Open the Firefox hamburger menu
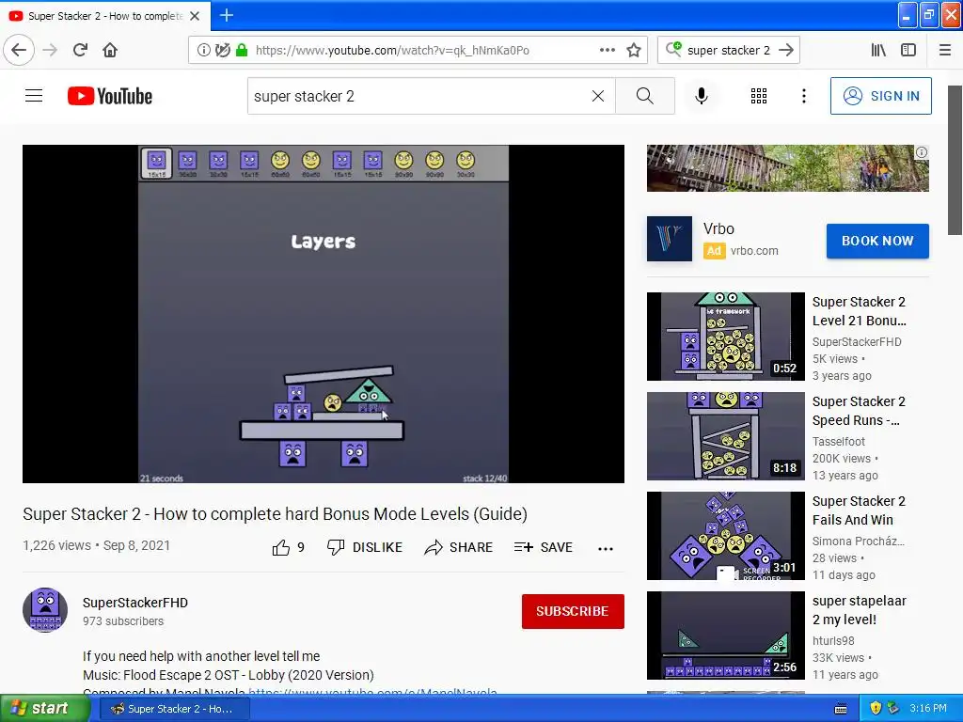This screenshot has height=722, width=963. click(945, 50)
